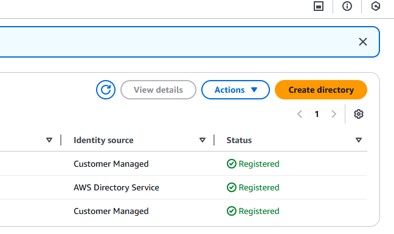Viewport: 394px width, 234px height.
Task: Open table preferences gear icon
Action: pyautogui.click(x=359, y=114)
